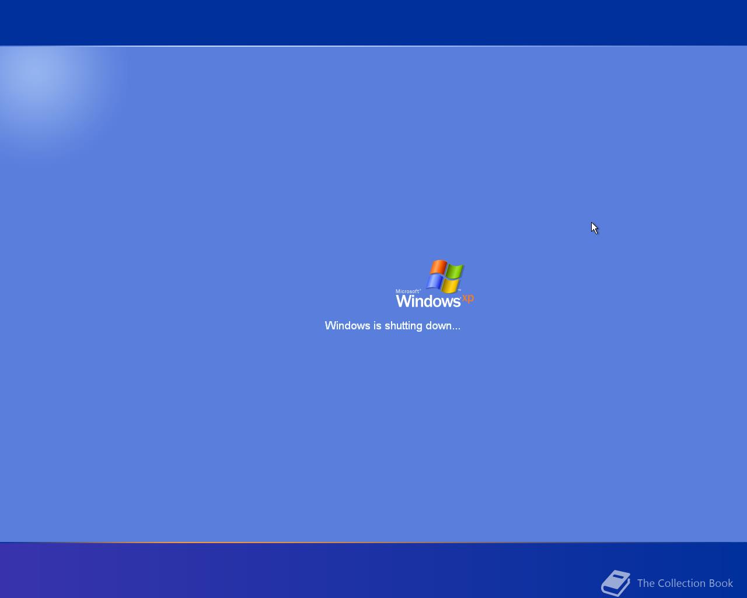The image size is (747, 598).
Task: Click the Microsoft wordmark above Windows
Action: point(407,290)
